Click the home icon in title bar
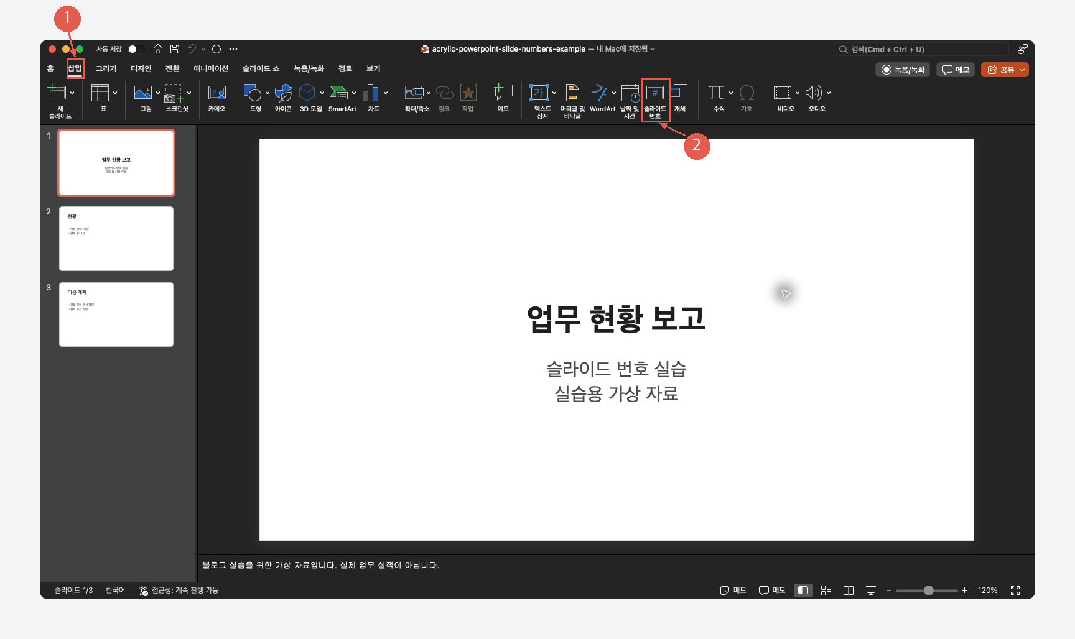Viewport: 1075px width, 639px height. 158,49
